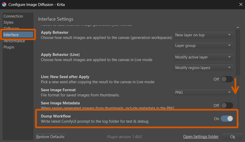
Task: Click the Krita logo icon in title bar
Action: click(4, 5)
